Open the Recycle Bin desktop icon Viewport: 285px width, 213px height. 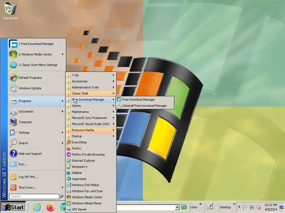pos(11,11)
